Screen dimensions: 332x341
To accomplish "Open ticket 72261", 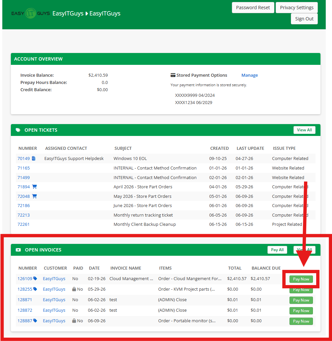I will coord(23,224).
